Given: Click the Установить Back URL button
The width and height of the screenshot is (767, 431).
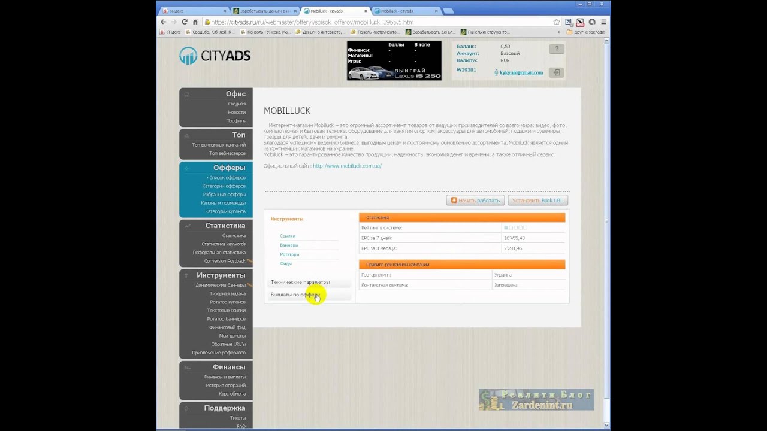Looking at the screenshot, I should click(537, 201).
